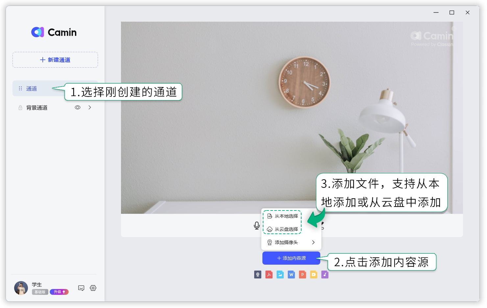487x308 pixels.
Task: Click the 新建通道 button
Action: click(55, 60)
